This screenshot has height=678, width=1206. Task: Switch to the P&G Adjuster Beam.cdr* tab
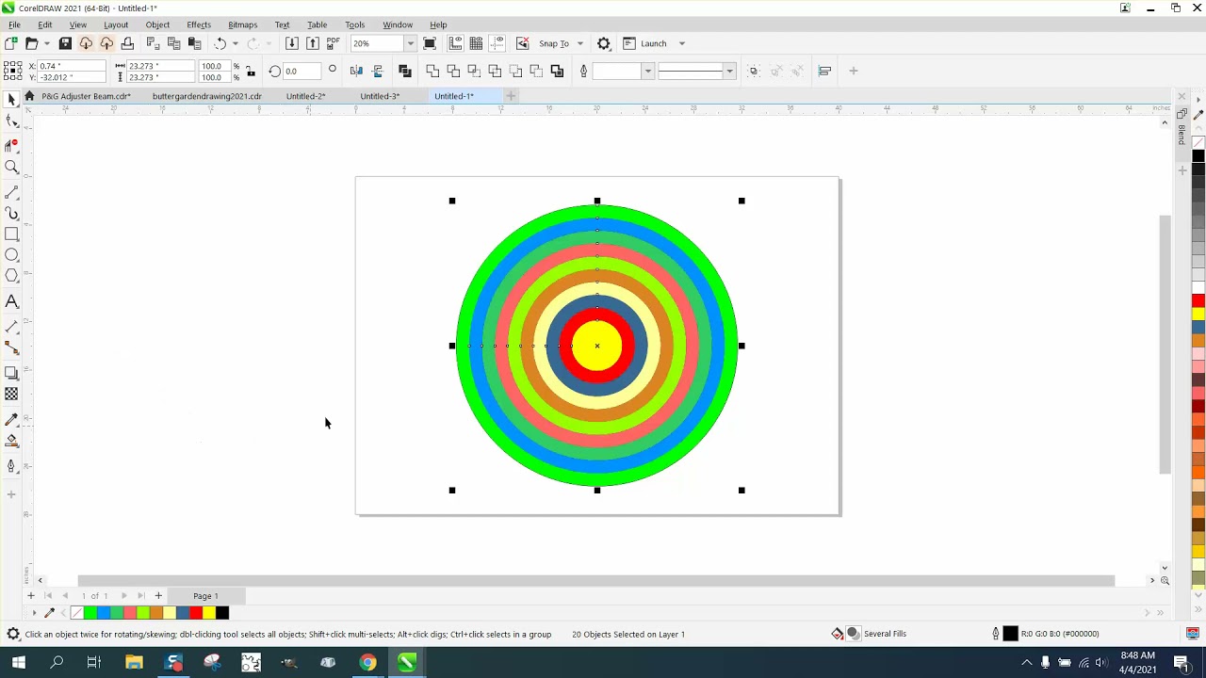click(x=86, y=96)
